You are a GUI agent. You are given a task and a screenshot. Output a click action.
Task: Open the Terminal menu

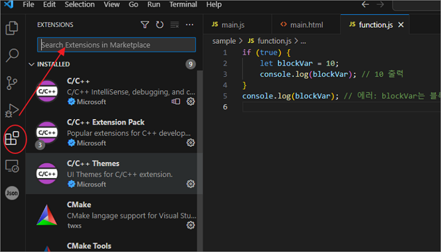click(183, 4)
